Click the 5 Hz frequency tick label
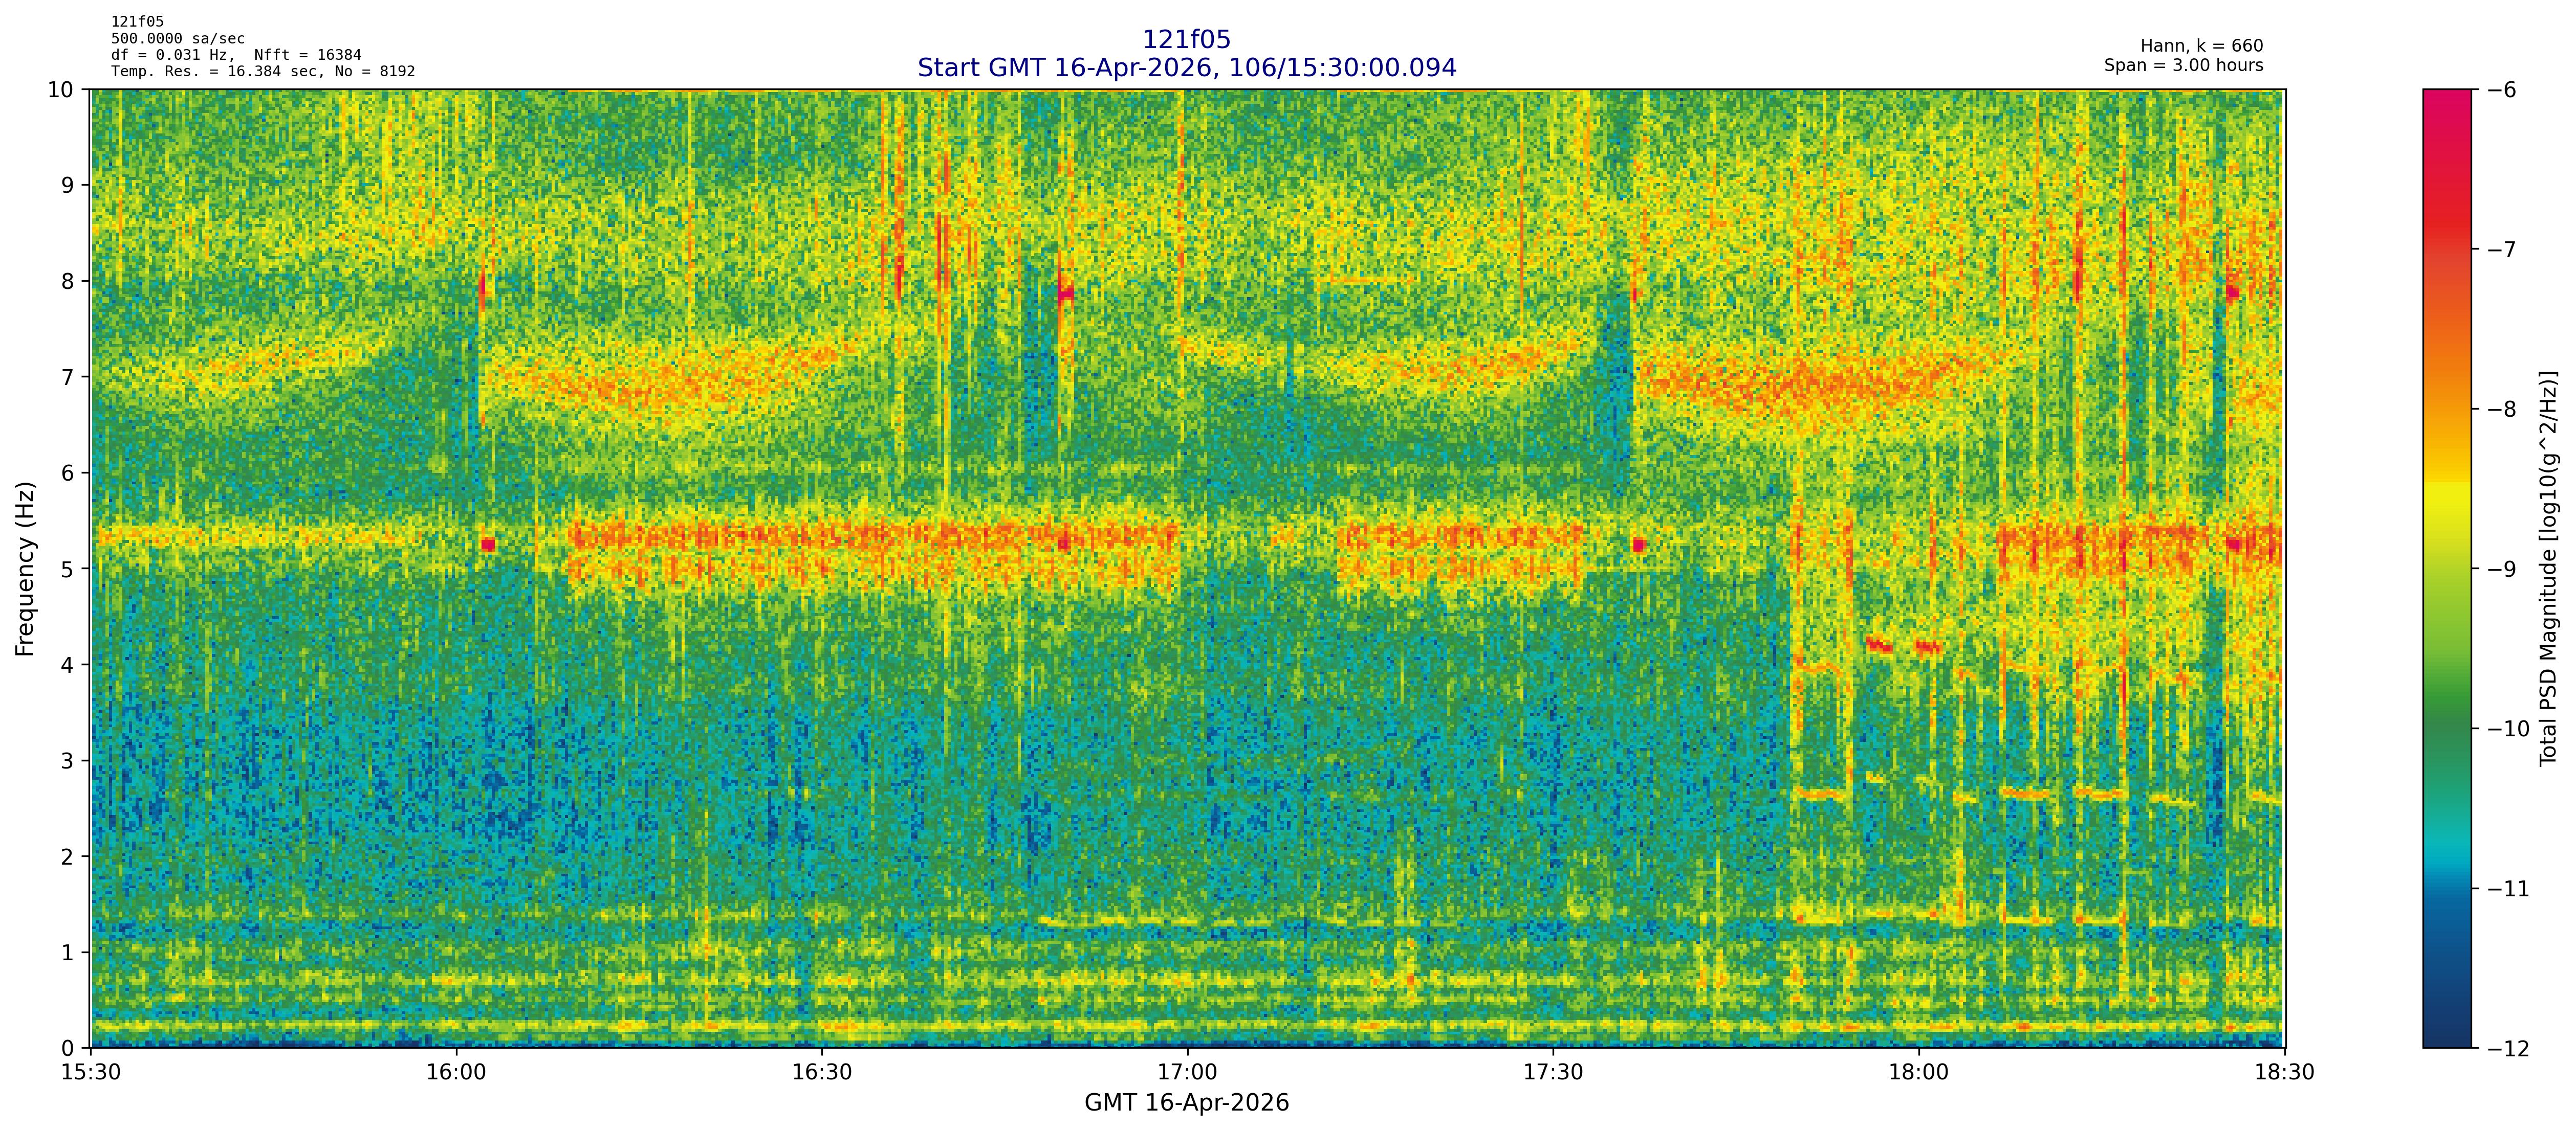2576x1131 pixels. 68,570
